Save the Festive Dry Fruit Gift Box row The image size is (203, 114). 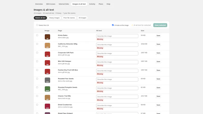[158, 70]
